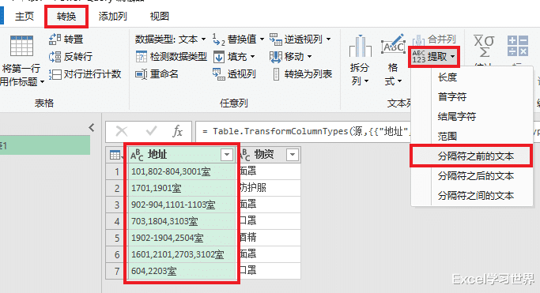The image size is (540, 293).
Task: Click the 移动 move column icon
Action: pyautogui.click(x=275, y=57)
